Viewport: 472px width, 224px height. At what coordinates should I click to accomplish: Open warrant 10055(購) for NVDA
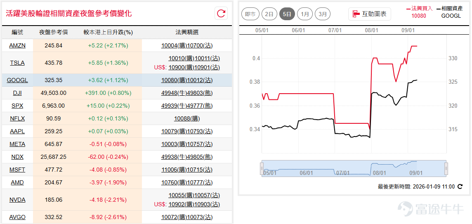tap(181, 196)
